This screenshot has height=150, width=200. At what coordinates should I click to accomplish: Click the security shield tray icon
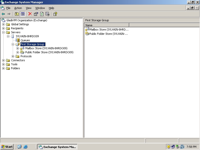tap(168, 147)
